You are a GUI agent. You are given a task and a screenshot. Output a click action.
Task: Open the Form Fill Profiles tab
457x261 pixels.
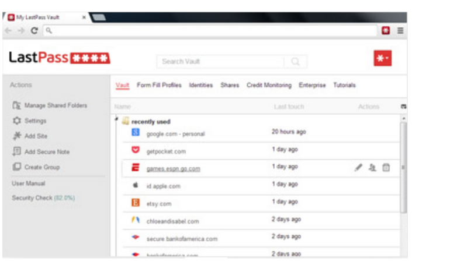[159, 85]
